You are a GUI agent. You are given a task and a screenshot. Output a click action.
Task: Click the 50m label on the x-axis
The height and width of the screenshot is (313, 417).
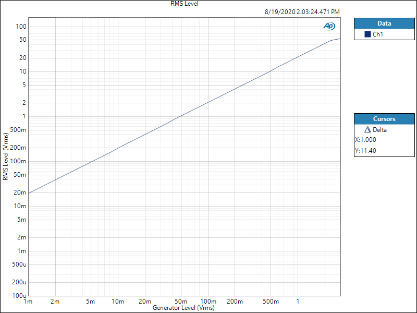181,302
